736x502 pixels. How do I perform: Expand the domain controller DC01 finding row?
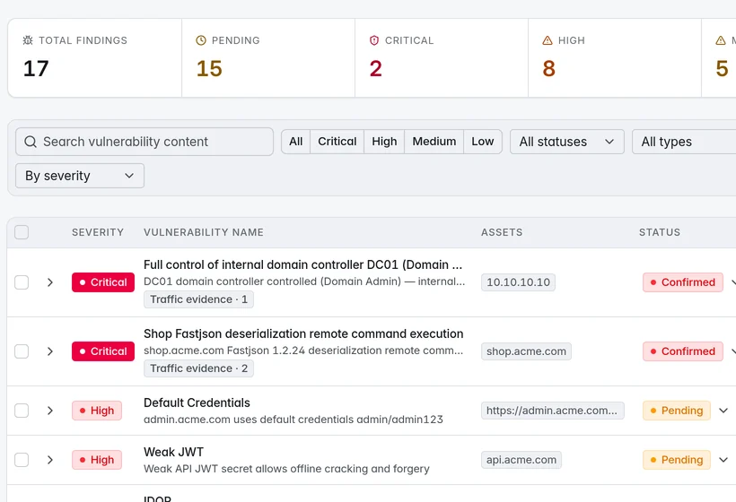pos(49,282)
